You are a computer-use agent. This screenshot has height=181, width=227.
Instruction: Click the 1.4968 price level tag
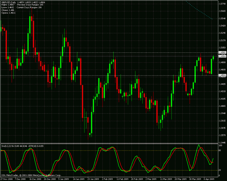[x=222, y=52]
